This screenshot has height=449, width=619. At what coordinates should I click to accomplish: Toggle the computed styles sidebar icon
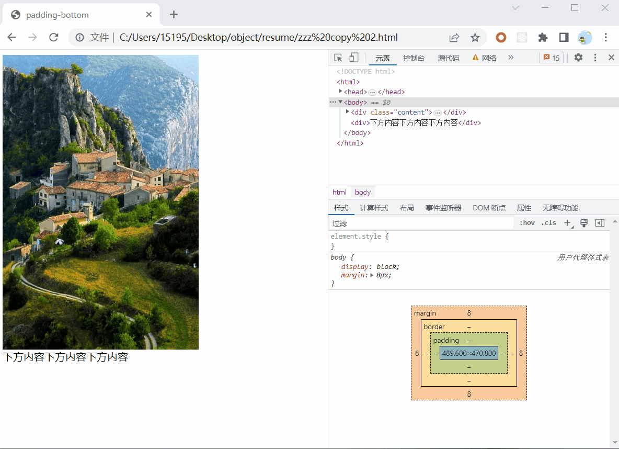pyautogui.click(x=600, y=223)
